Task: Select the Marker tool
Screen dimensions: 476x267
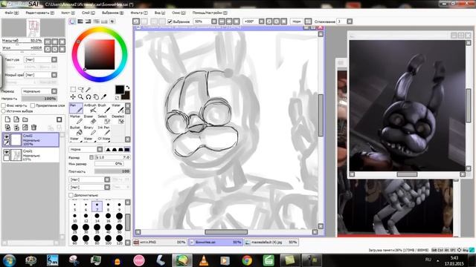Action: pyautogui.click(x=76, y=119)
